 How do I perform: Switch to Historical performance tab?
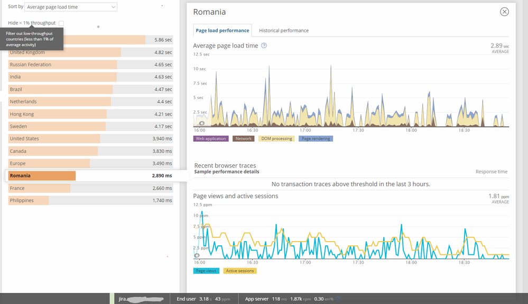pyautogui.click(x=283, y=31)
